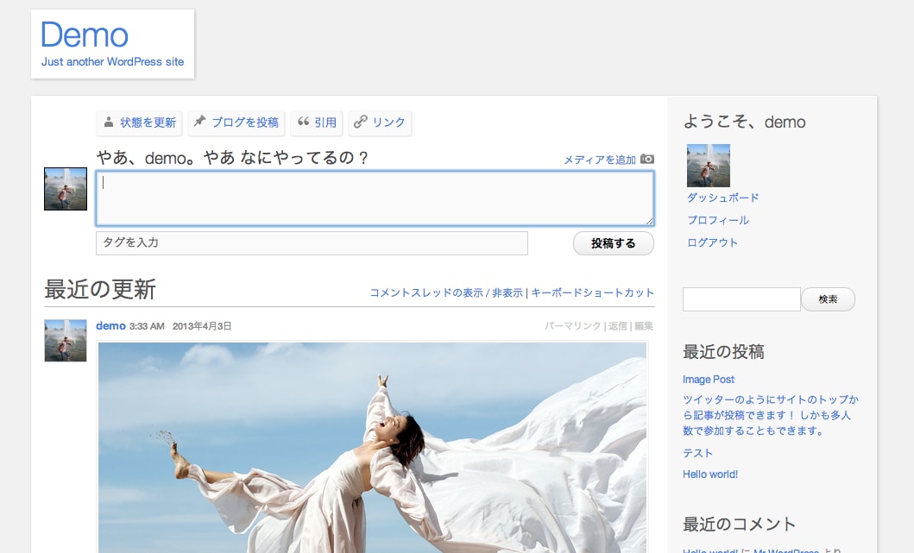Open the Image Post recent post link
This screenshot has height=553, width=914.
(x=709, y=380)
